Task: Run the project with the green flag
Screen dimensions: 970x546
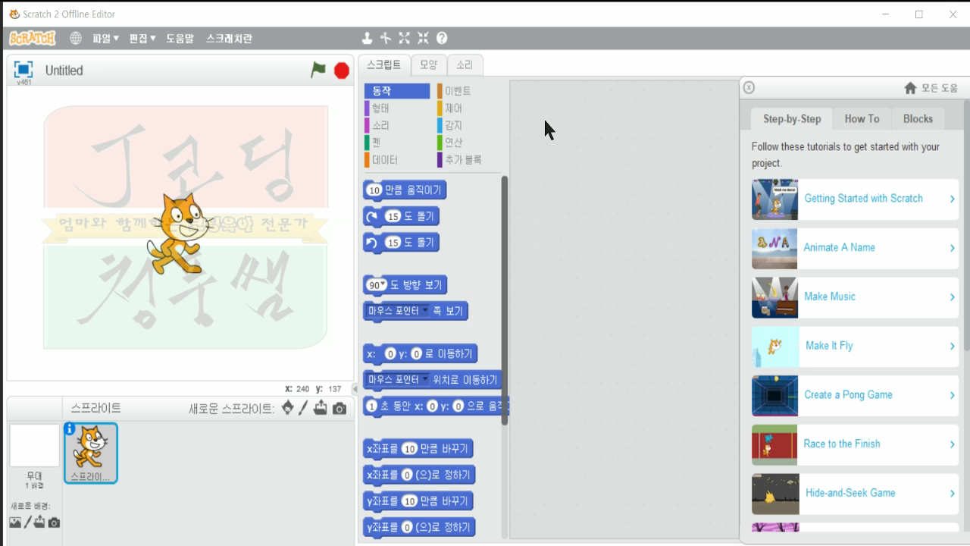Action: (x=318, y=68)
